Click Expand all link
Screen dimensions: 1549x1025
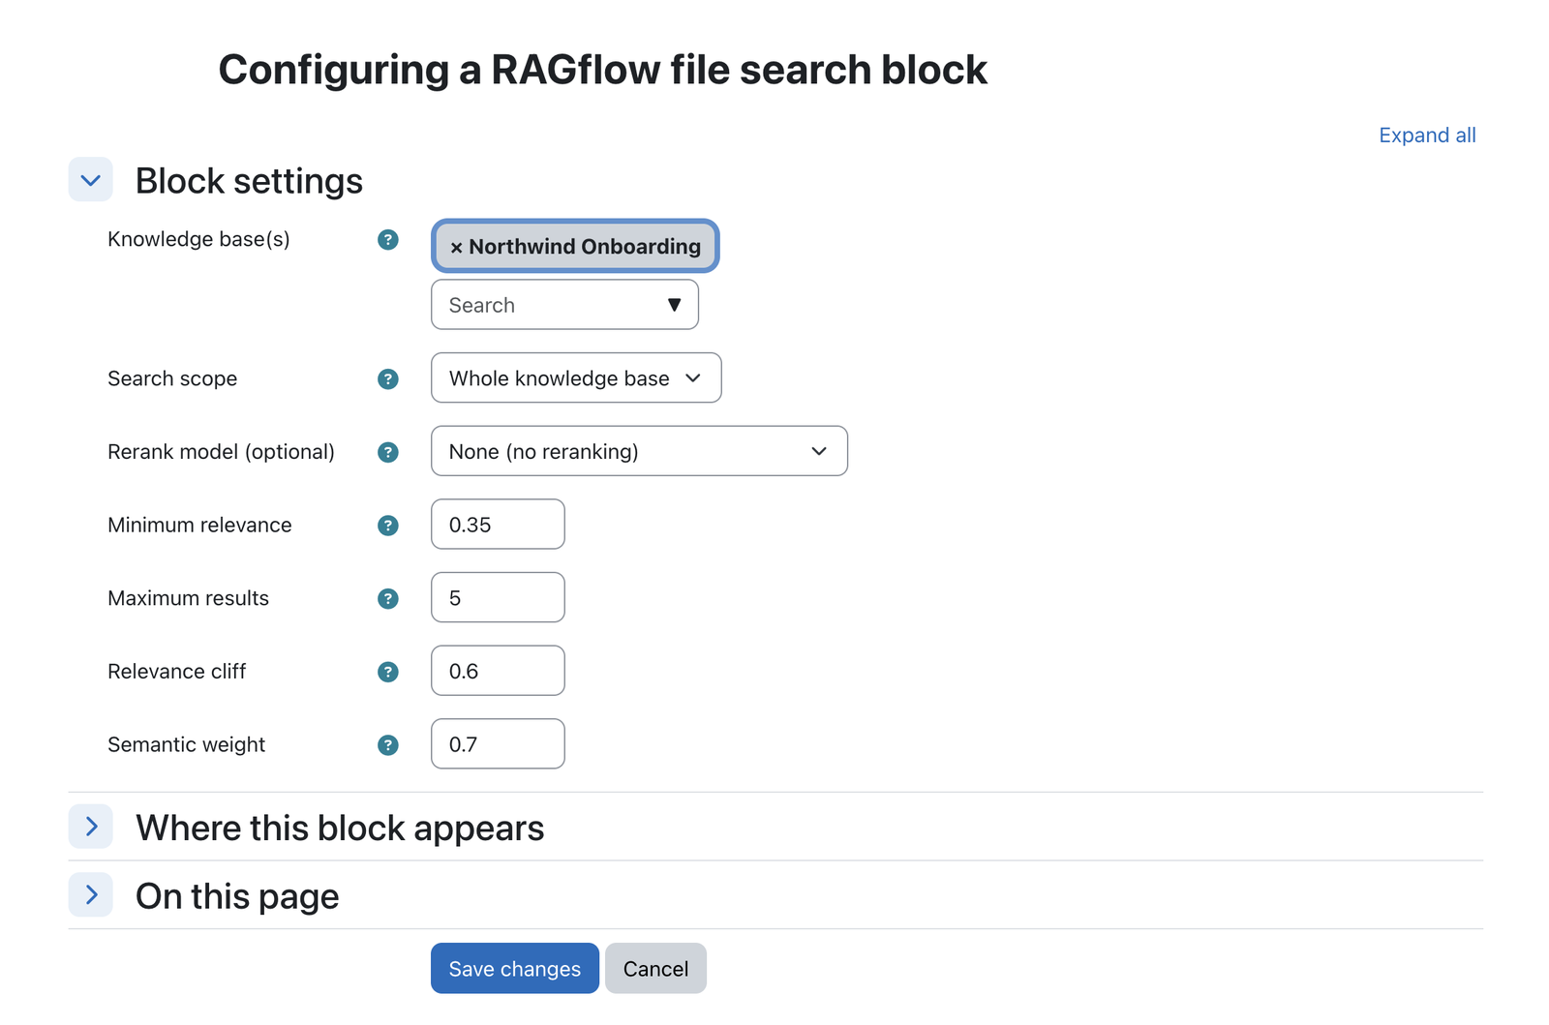pos(1427,136)
